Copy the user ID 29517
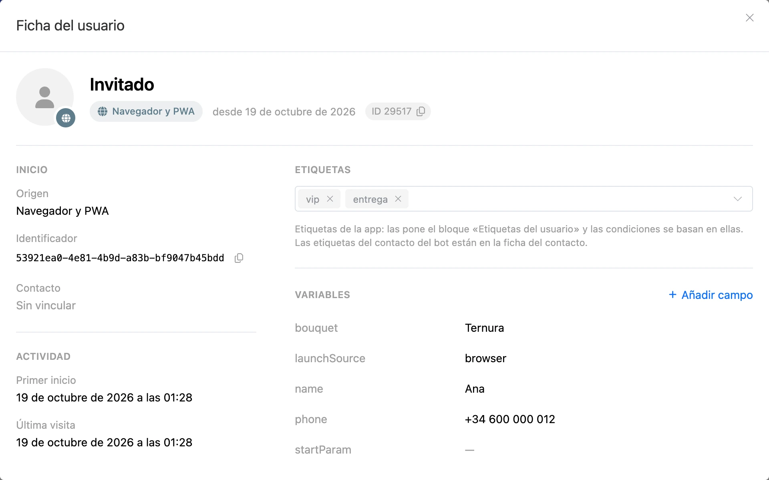This screenshot has width=769, height=480. (421, 111)
